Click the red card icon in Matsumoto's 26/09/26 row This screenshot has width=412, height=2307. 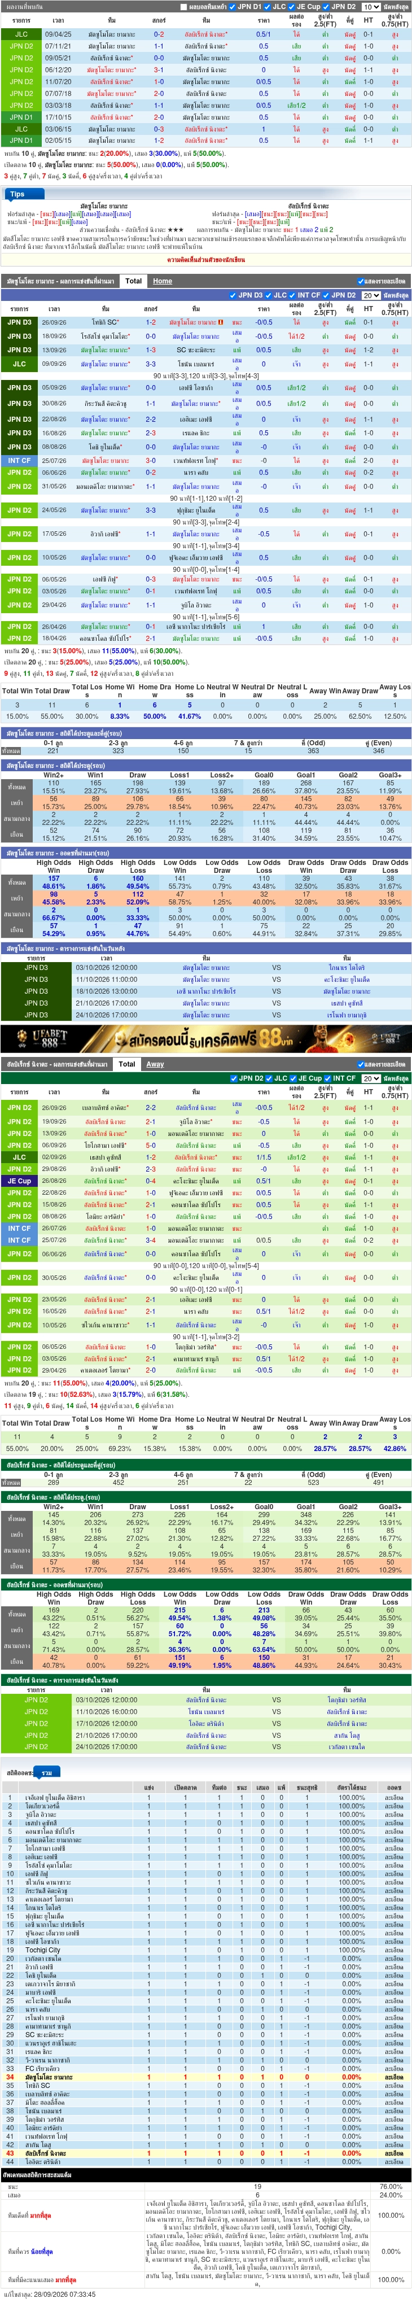220,322
